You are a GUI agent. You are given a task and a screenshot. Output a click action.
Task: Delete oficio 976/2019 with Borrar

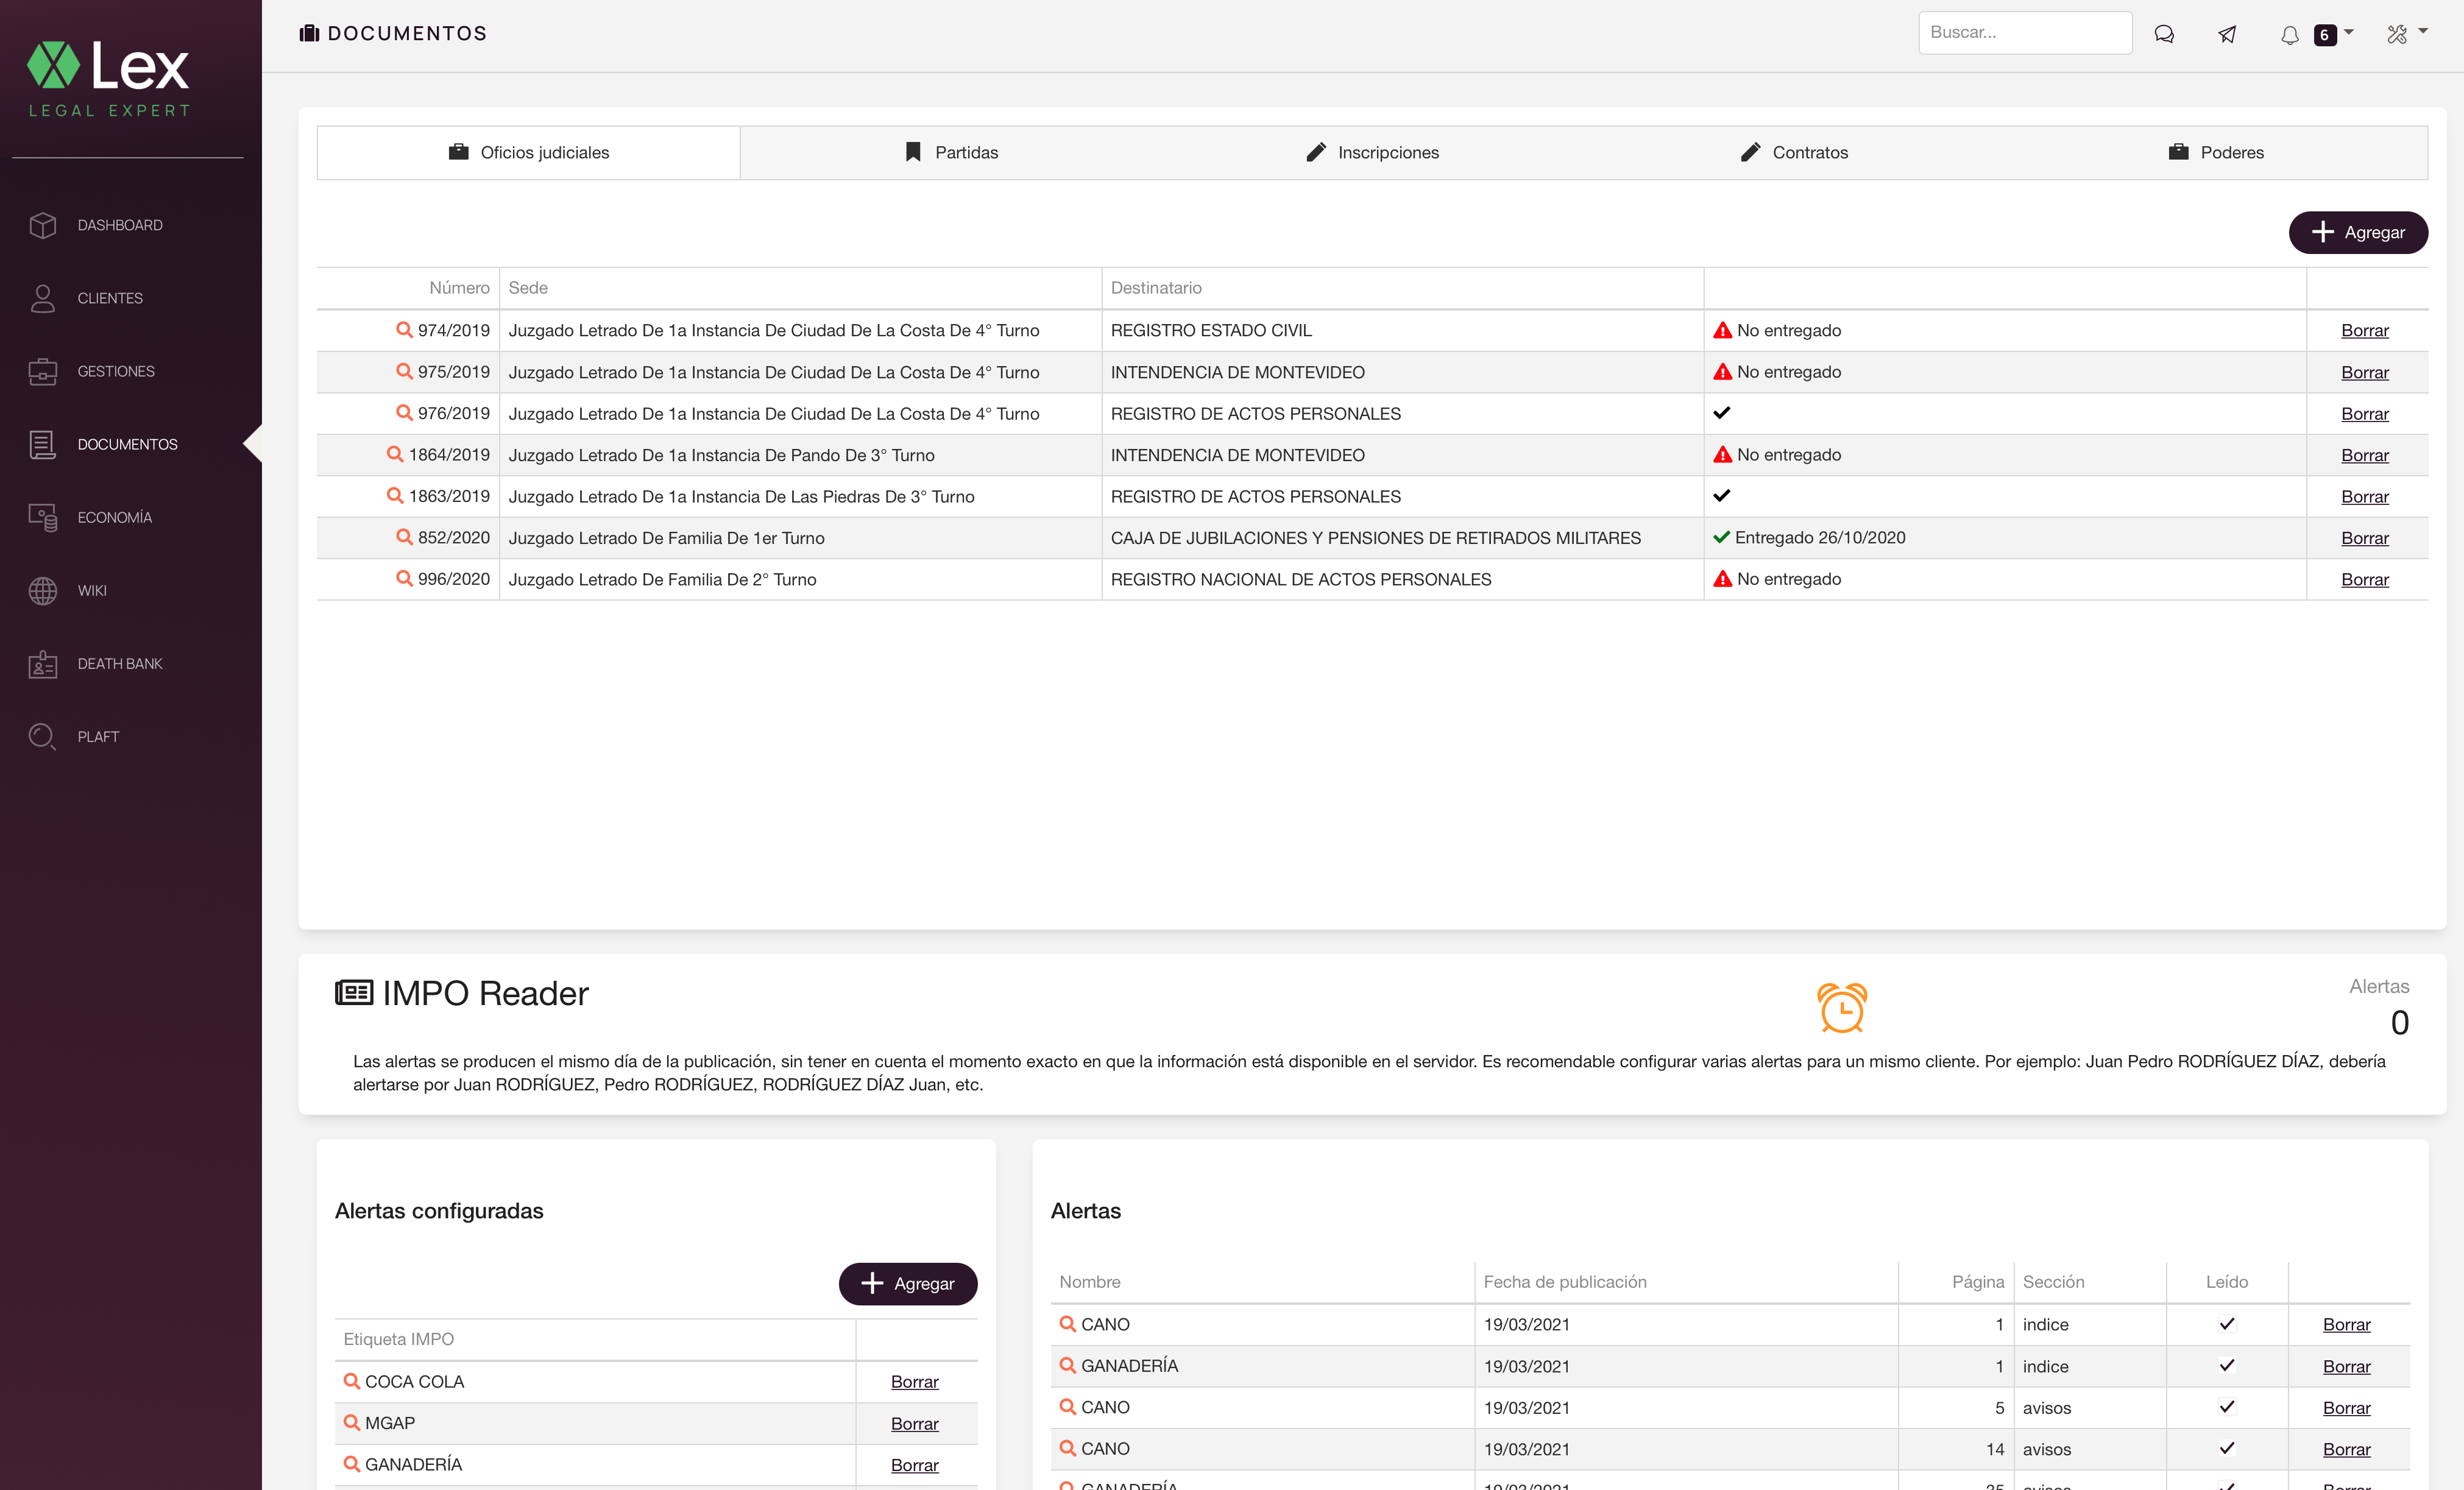pos(2364,413)
